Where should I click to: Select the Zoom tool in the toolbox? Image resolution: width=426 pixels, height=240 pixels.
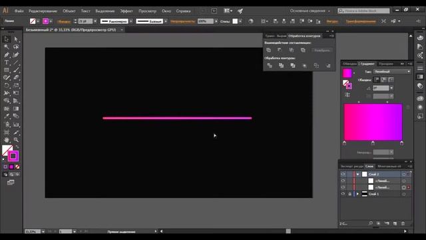(x=16, y=140)
